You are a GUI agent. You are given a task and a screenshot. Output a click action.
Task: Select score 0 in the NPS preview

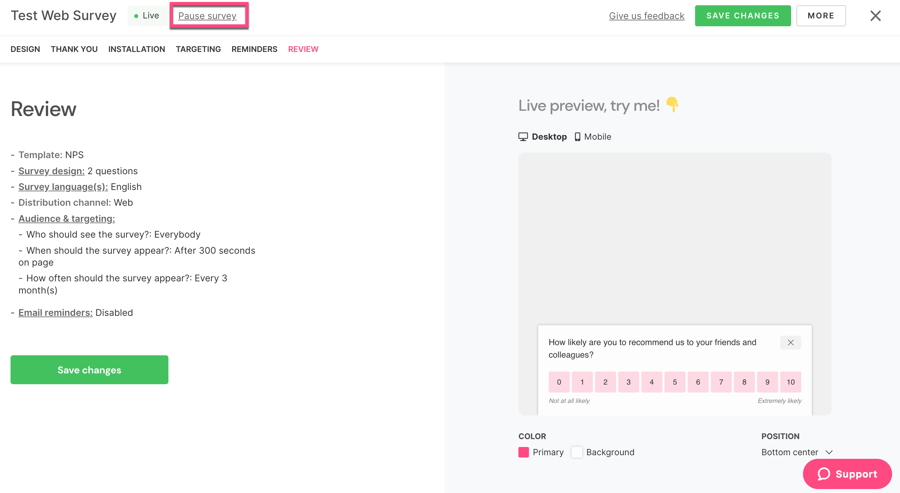click(x=559, y=382)
